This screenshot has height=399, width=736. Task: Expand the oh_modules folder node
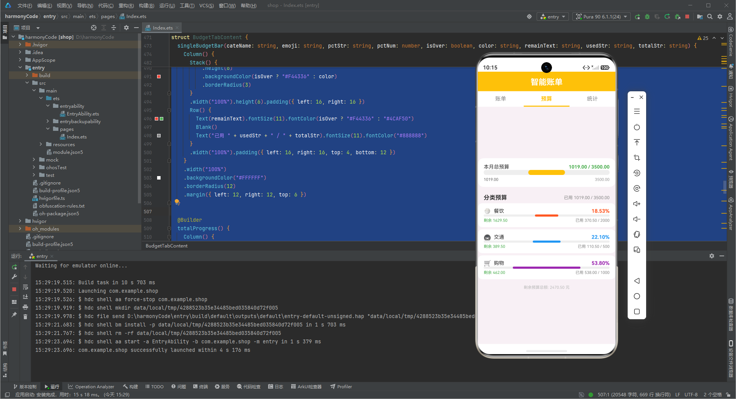point(20,229)
